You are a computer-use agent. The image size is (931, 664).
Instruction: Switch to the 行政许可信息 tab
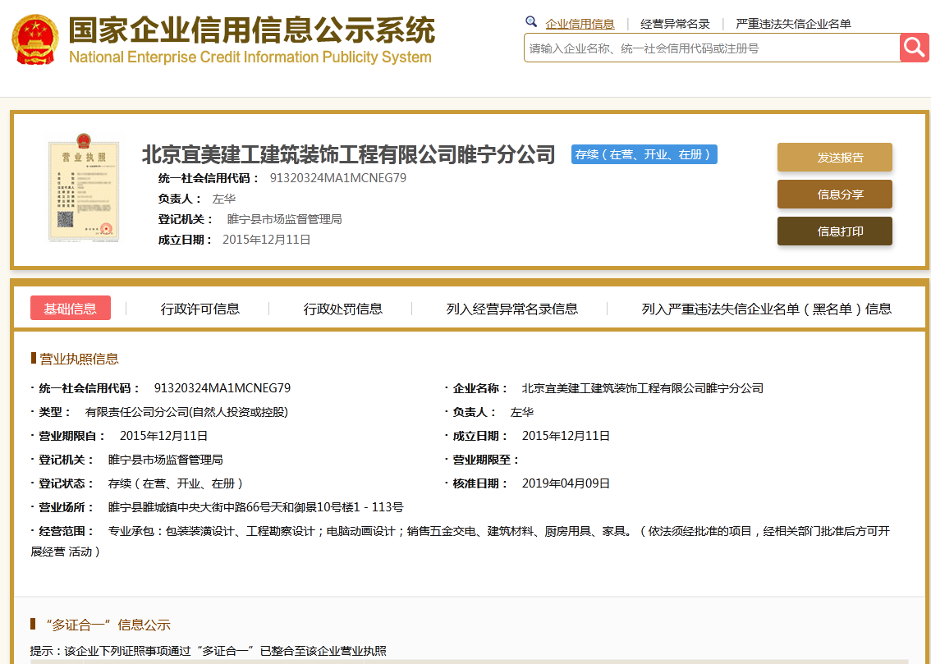(200, 309)
